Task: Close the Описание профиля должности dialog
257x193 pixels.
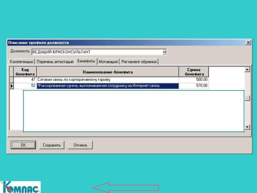Action: (x=248, y=43)
